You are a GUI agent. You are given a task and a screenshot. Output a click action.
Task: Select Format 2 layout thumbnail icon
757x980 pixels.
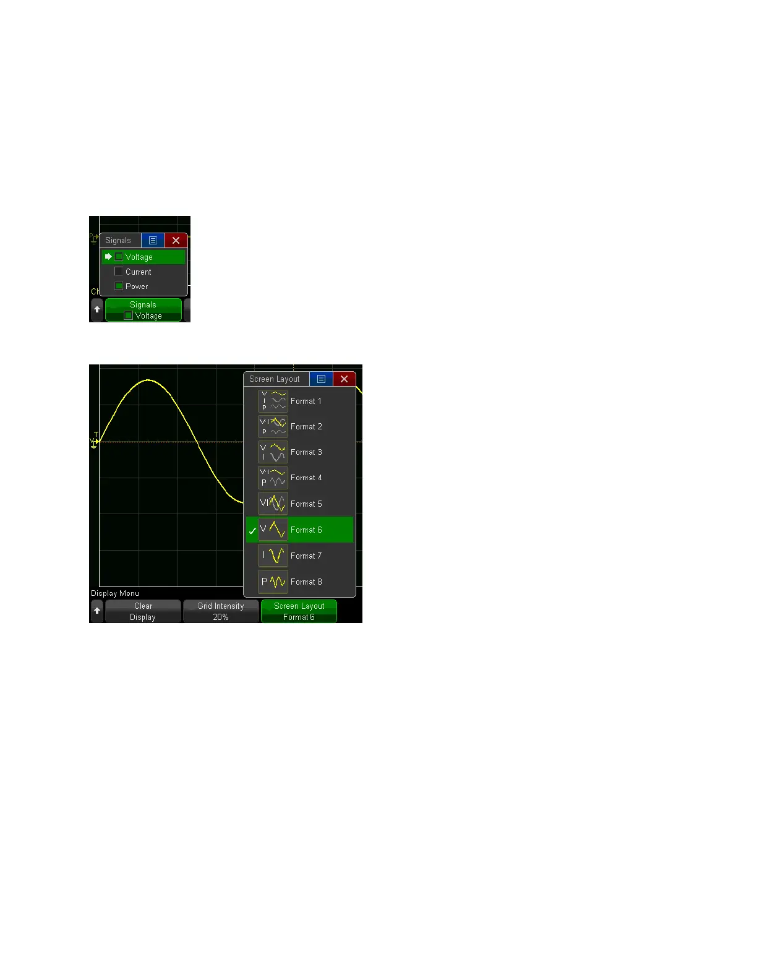[273, 426]
